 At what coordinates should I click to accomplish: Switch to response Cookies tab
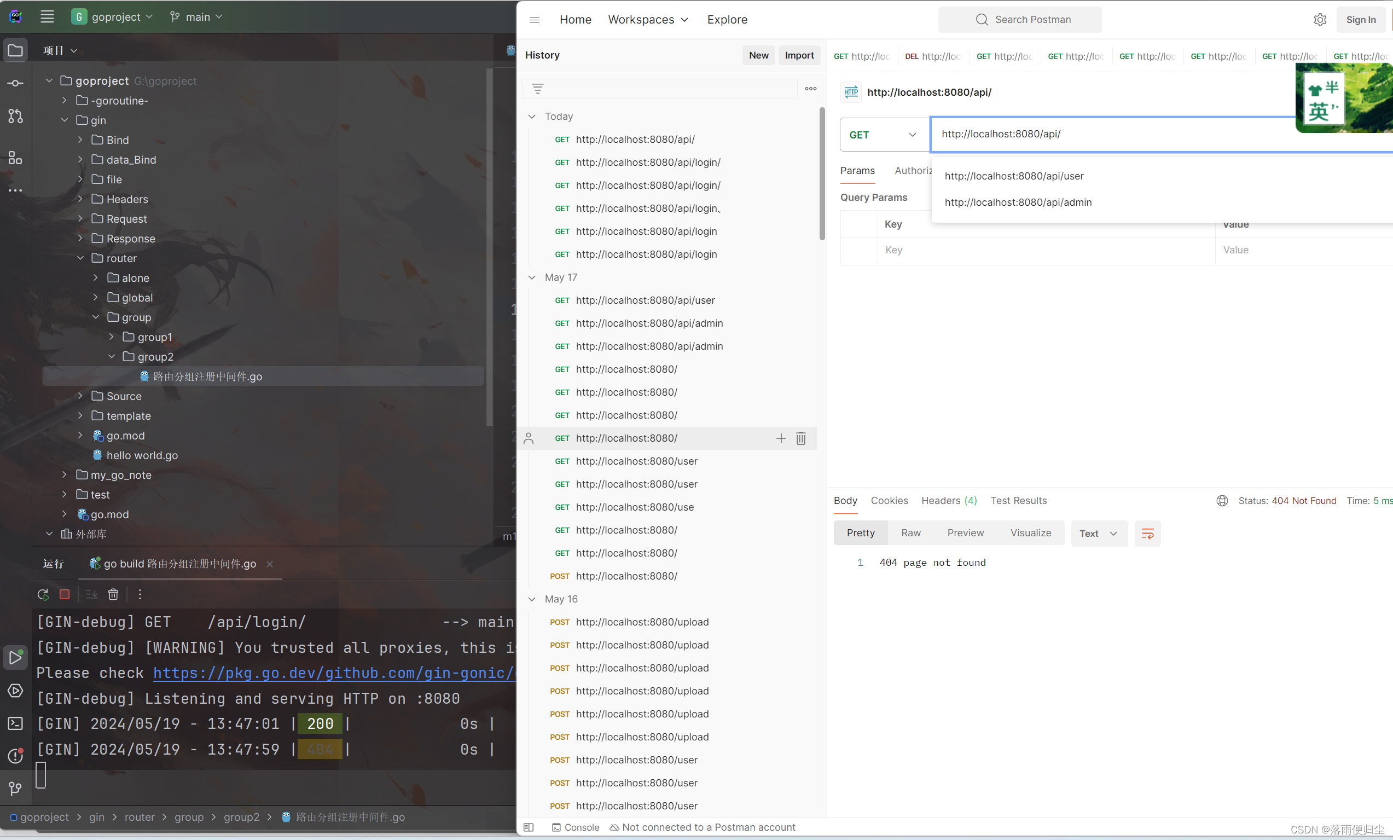pyautogui.click(x=889, y=501)
